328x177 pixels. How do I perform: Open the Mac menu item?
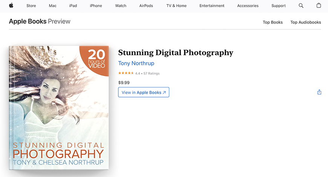pyautogui.click(x=52, y=6)
